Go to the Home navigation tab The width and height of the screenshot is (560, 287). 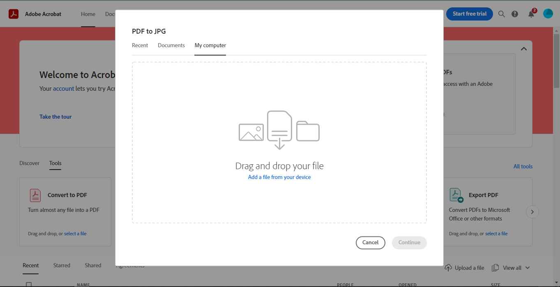(x=88, y=14)
